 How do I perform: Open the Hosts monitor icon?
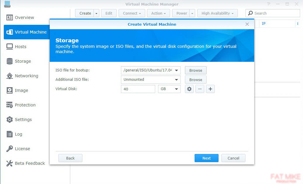(x=9, y=47)
